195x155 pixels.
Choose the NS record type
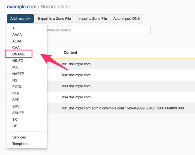15,80
